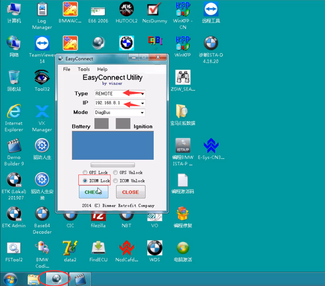Viewport: 325px width, 286px height.
Task: Open BMW Coding tool icon
Action: tap(42, 254)
